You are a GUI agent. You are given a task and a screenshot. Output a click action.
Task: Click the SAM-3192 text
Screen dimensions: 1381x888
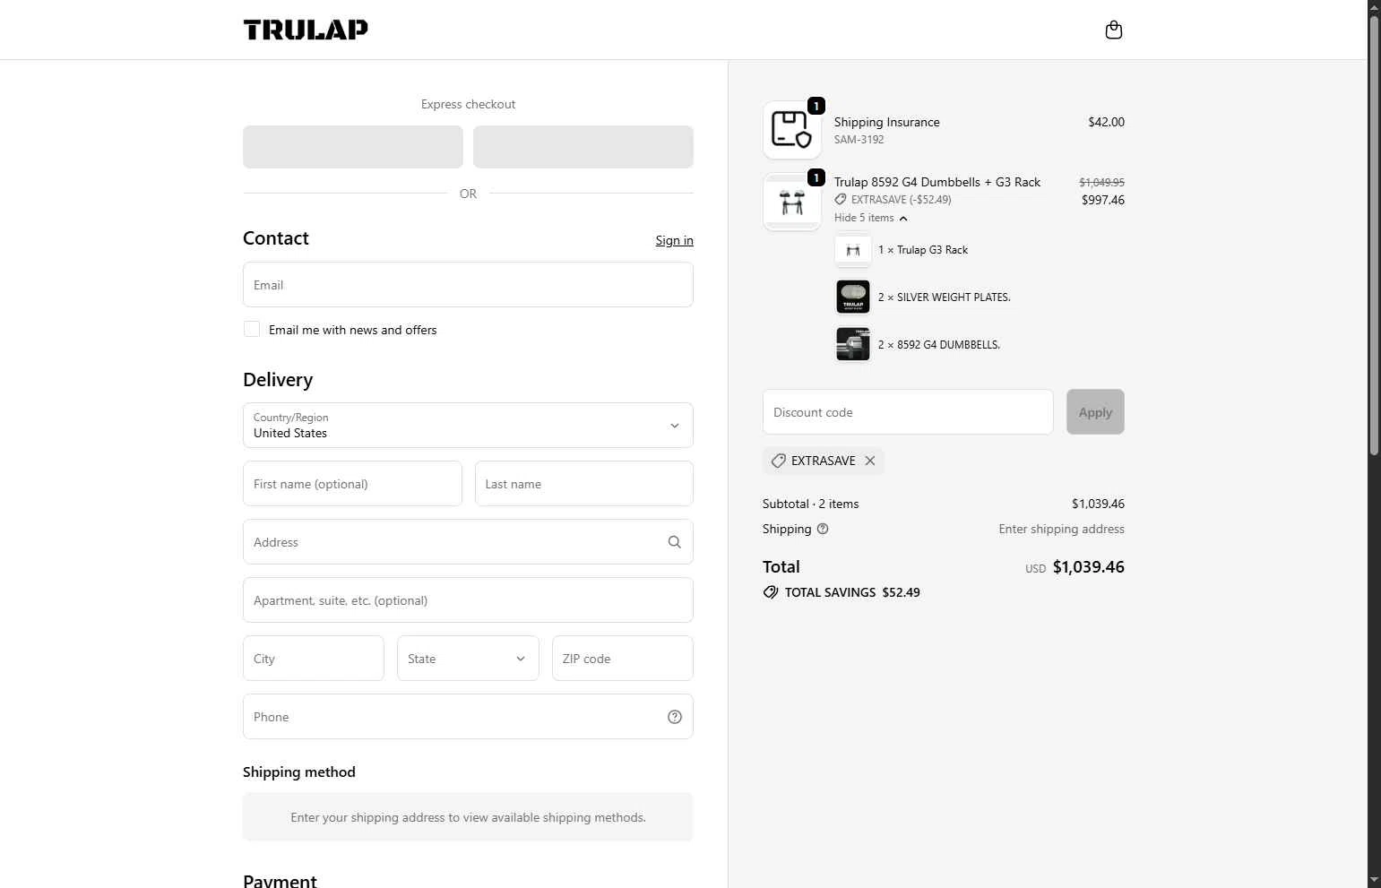(859, 140)
